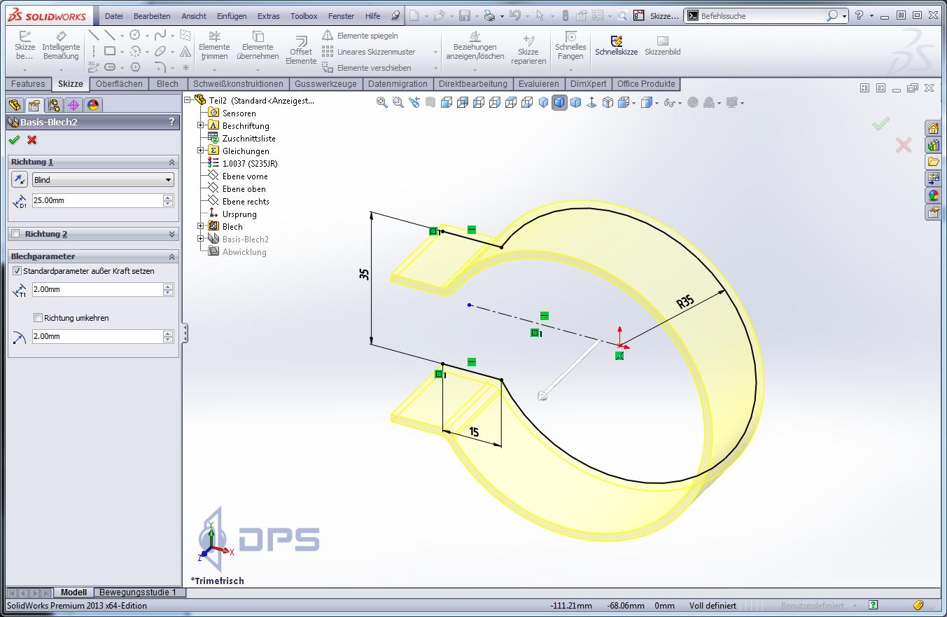The height and width of the screenshot is (617, 947).
Task: Uncheck Standardparameter außer Kraft setzen
Action: pos(17,271)
